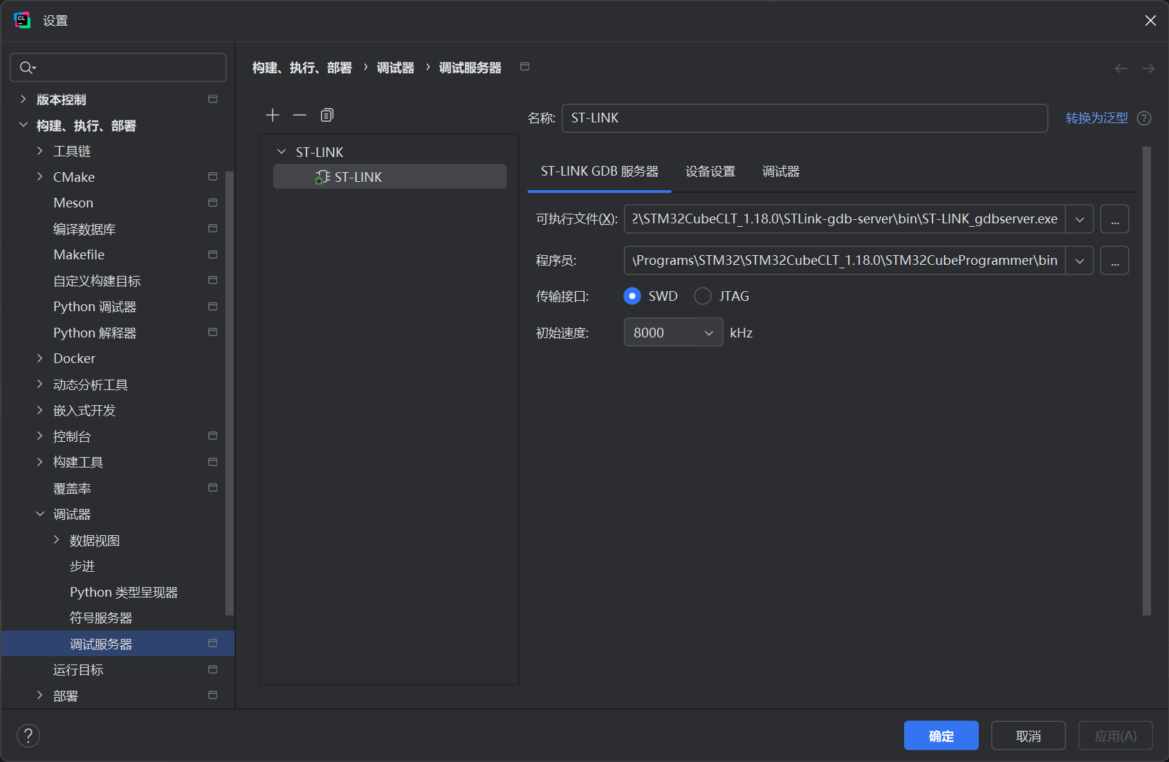Click breadcrumb 调试器
Image resolution: width=1169 pixels, height=762 pixels.
click(396, 68)
